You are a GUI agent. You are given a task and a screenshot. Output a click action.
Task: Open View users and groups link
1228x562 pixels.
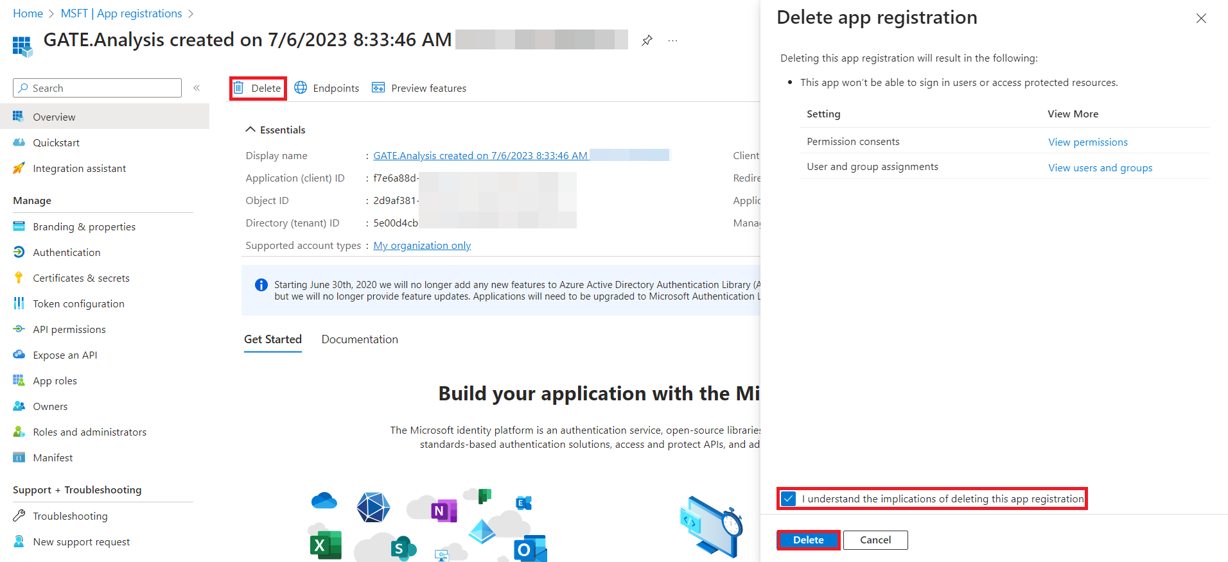click(x=1100, y=167)
